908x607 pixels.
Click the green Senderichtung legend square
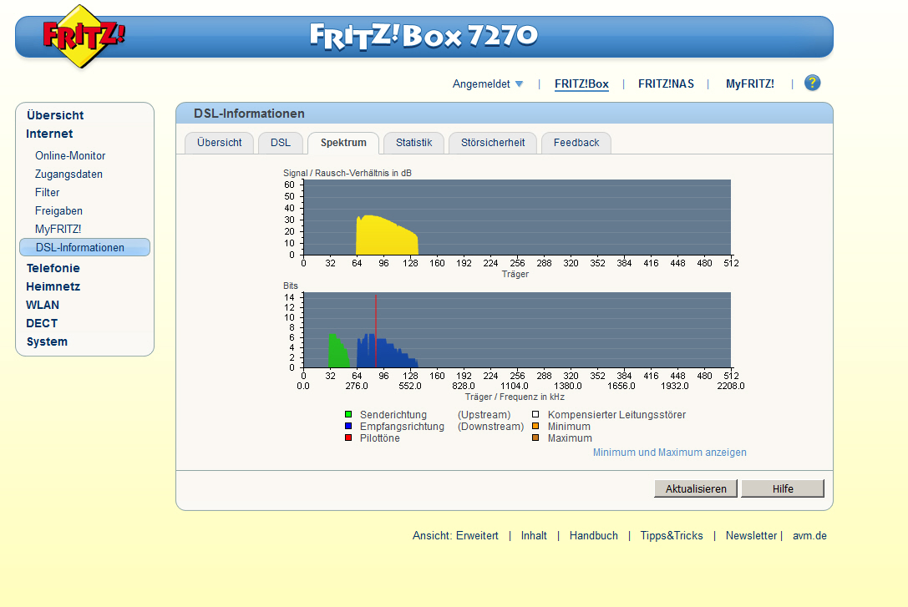[x=348, y=414]
